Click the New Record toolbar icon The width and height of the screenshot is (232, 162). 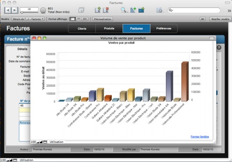pyautogui.click(x=98, y=10)
